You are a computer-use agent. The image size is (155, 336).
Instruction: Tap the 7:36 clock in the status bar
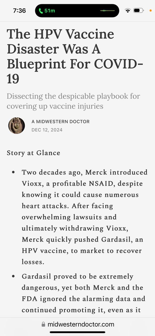pos(19,11)
